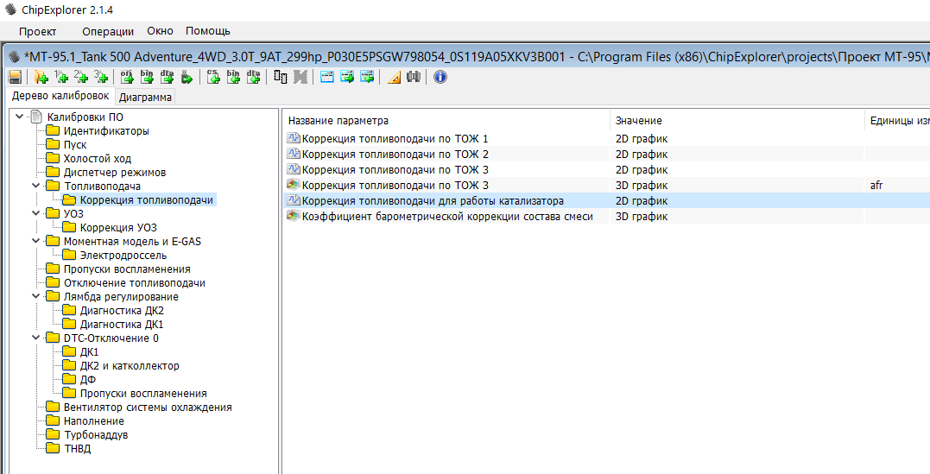Collapse the DTC-Отключение 0 tree node
The width and height of the screenshot is (930, 474).
(35, 338)
